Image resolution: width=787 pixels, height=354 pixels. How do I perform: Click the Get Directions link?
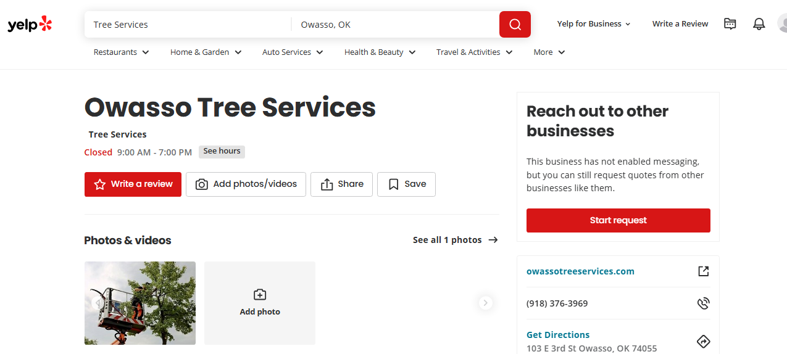[x=558, y=335]
